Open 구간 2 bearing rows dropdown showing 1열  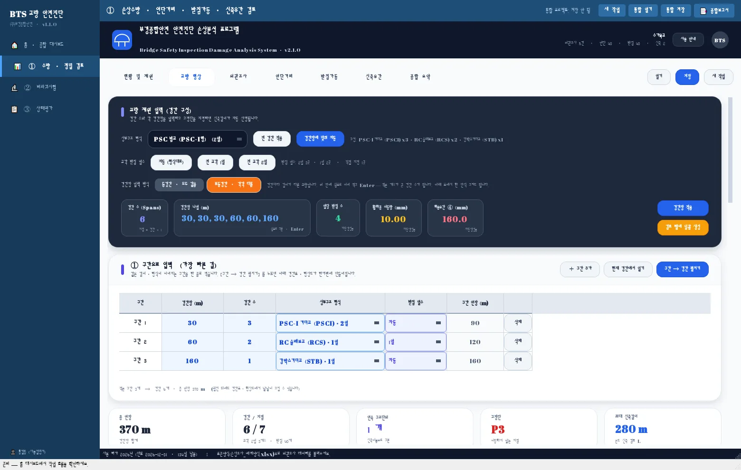pos(416,342)
